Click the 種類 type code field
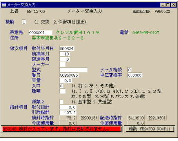Screen dimensions: 178x141 (x=62, y=91)
